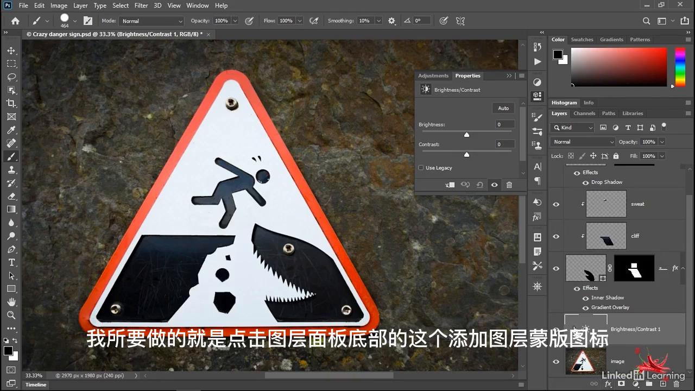Image resolution: width=695 pixels, height=391 pixels.
Task: Click the Add layer mask icon
Action: [x=621, y=384]
